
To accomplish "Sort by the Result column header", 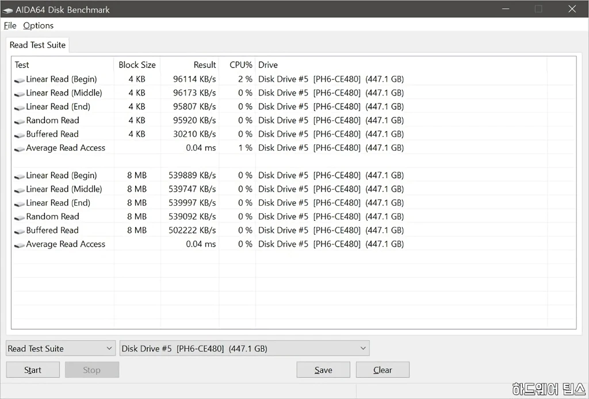I will click(x=190, y=64).
